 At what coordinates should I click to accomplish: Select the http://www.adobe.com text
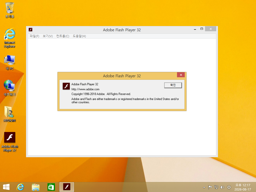click(85, 89)
